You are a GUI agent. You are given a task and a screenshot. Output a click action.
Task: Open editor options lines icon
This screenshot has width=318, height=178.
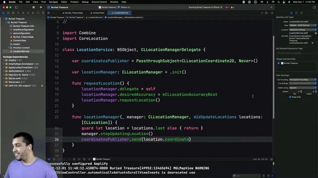point(267,13)
